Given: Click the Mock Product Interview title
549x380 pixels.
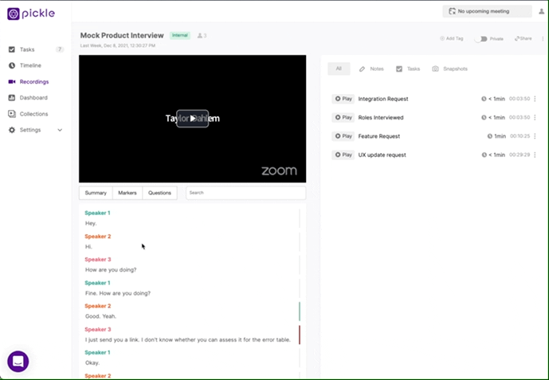Looking at the screenshot, I should [122, 35].
